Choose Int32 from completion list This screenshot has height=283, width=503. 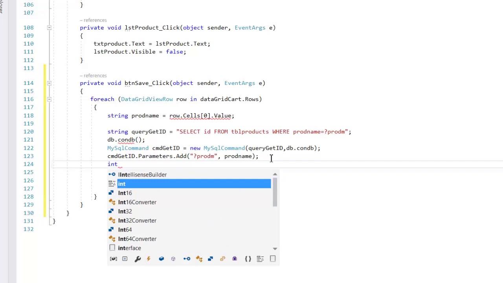tap(189, 211)
